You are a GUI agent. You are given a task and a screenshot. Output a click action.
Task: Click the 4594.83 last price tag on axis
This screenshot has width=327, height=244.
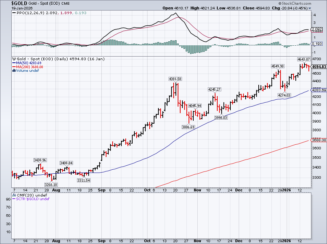coord(319,67)
